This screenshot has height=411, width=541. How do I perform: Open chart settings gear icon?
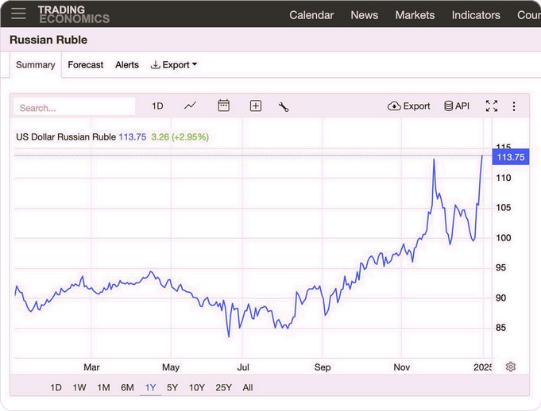(x=511, y=367)
